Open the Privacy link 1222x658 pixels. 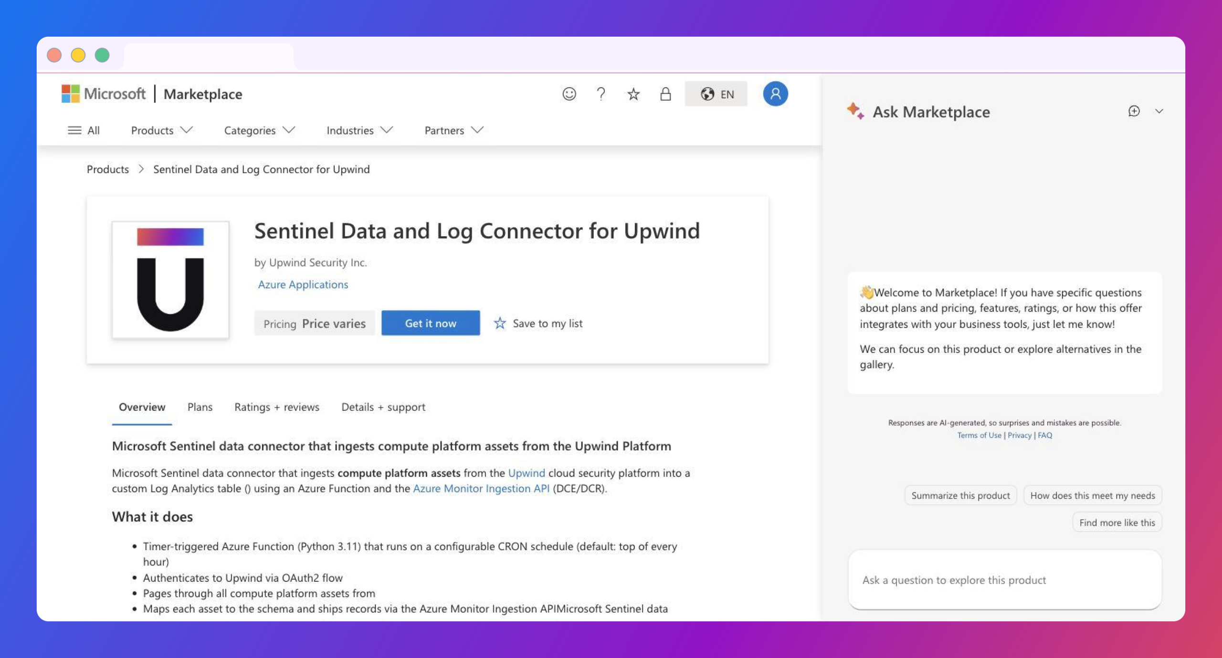(1020, 435)
